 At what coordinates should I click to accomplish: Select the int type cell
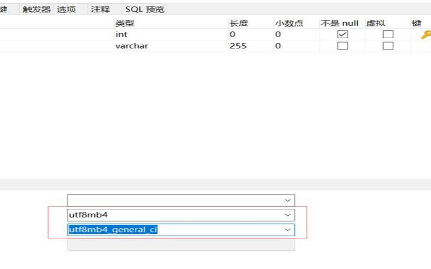[171, 34]
